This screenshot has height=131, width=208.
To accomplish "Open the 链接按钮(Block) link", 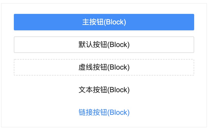I will coord(104,113).
